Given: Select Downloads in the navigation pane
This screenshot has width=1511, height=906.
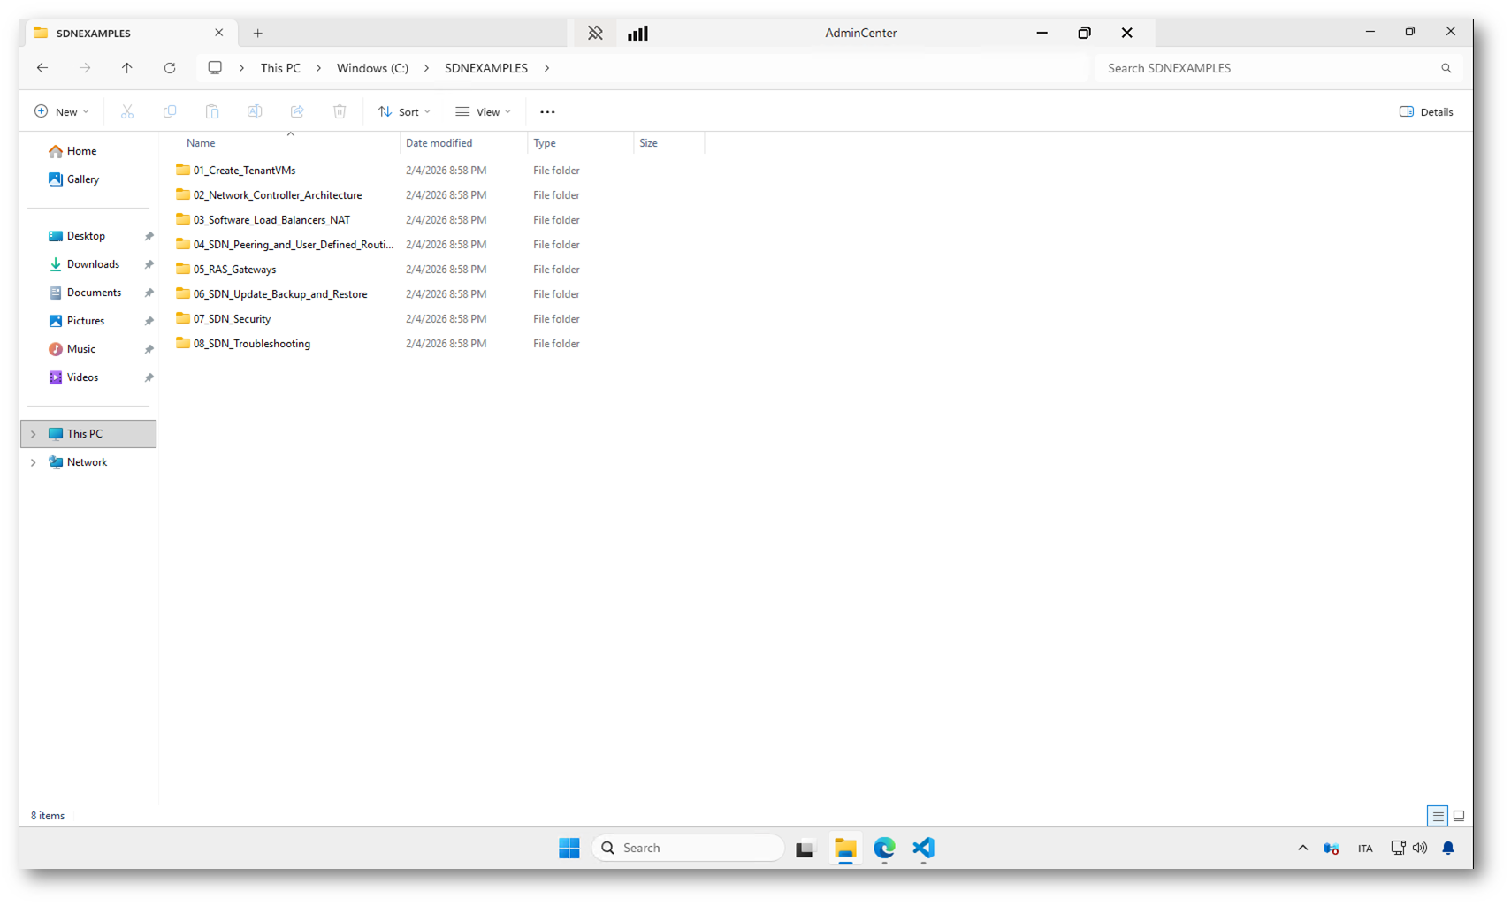Looking at the screenshot, I should coord(93,264).
